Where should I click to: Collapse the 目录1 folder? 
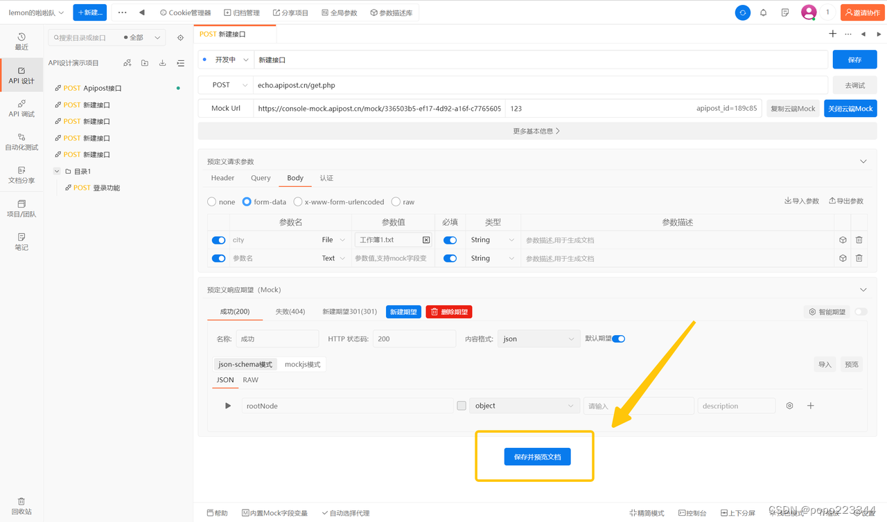[57, 171]
